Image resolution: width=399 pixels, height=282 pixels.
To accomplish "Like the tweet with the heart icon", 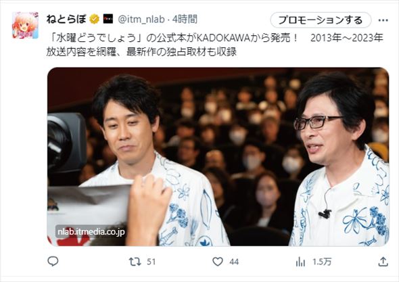I will coord(218,262).
